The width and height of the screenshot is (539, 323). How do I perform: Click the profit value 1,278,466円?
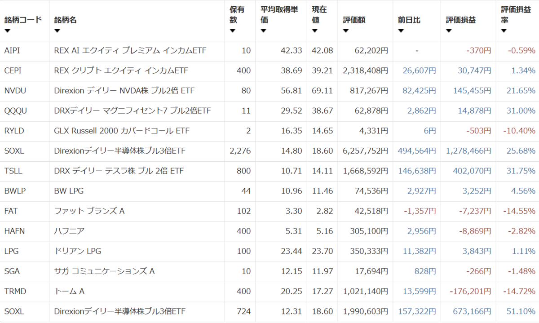coord(468,151)
